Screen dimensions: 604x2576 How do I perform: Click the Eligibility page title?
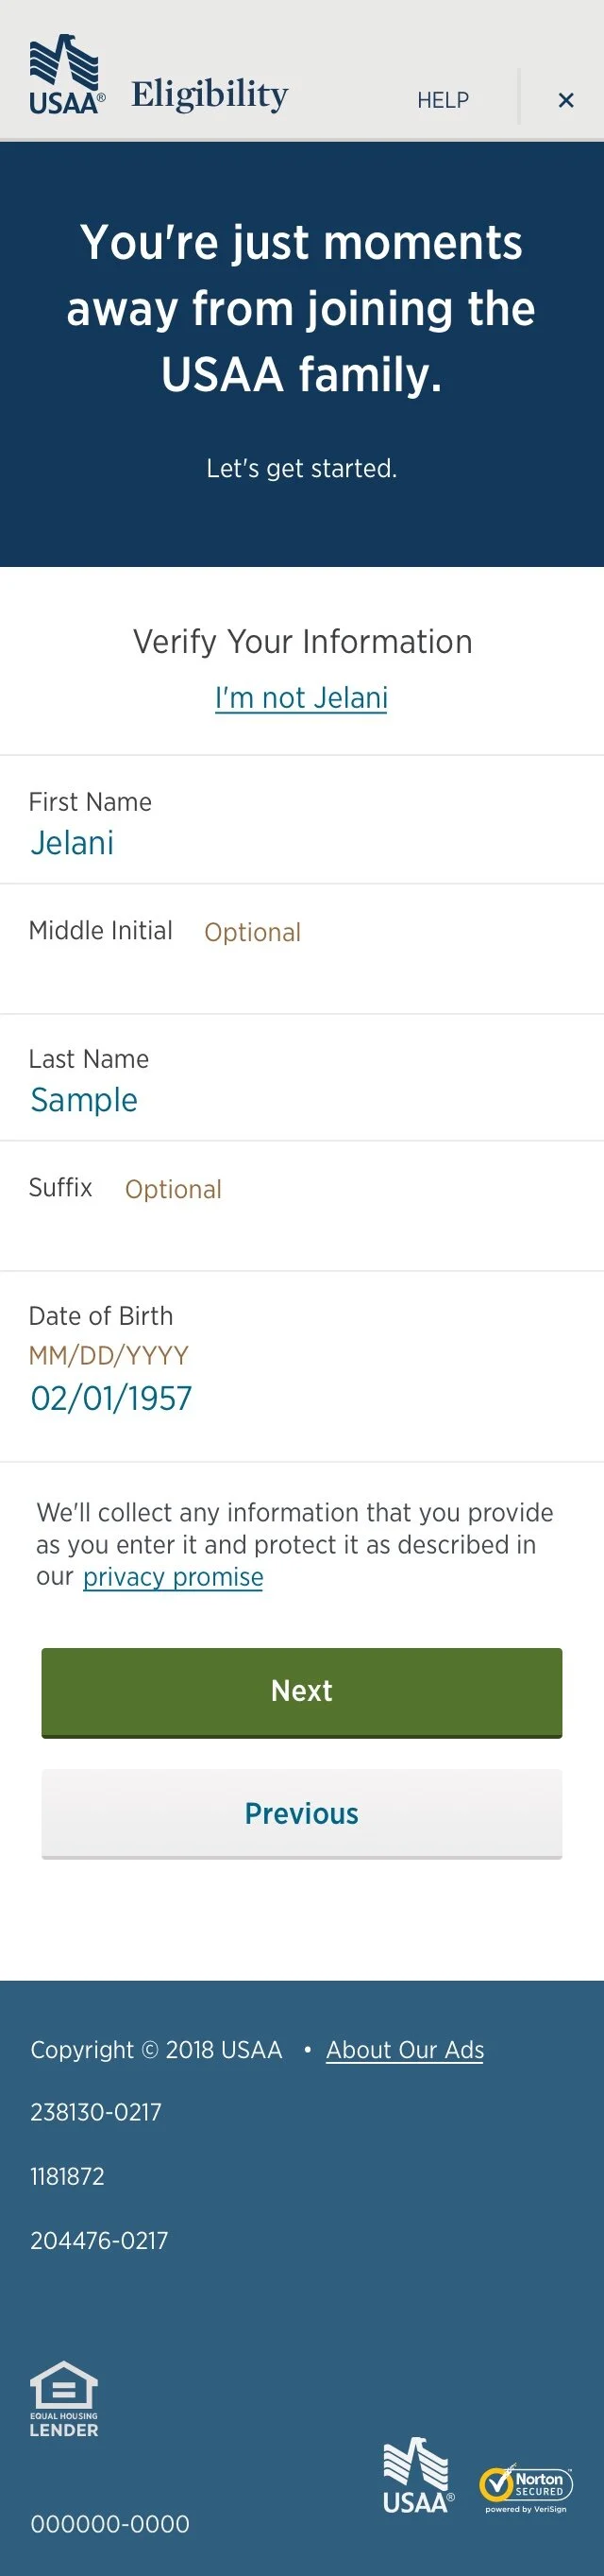click(x=210, y=95)
